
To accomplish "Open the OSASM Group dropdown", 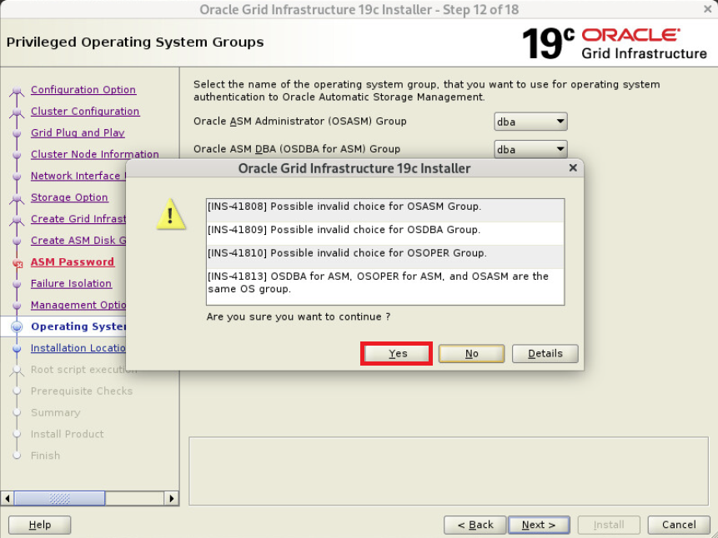I will point(530,122).
